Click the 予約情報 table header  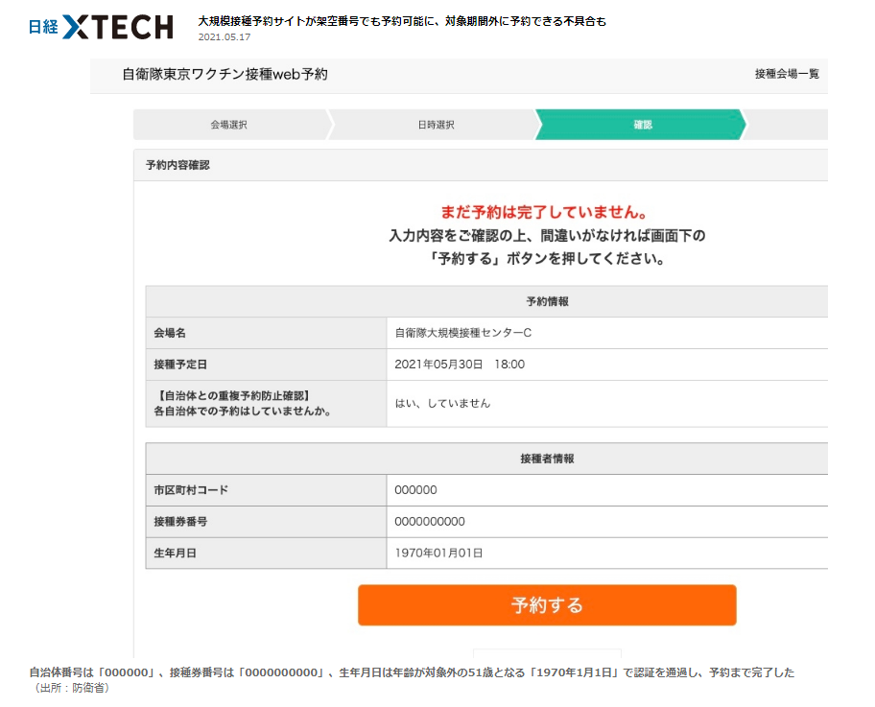[x=547, y=301]
